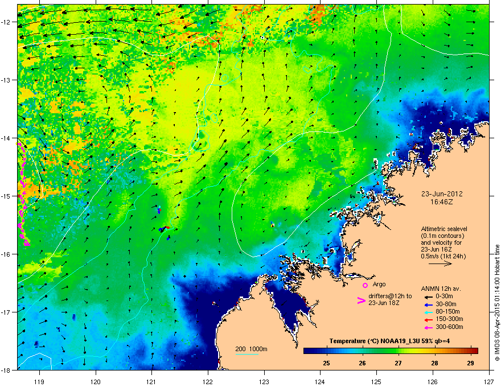Image resolution: width=501 pixels, height=387 pixels.
Task: Click the magenta drifters arrowhead legend symbol
Action: tap(361, 300)
